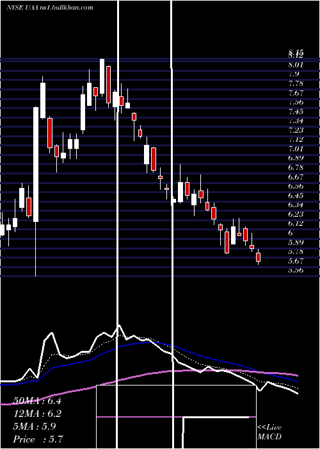Click the white candlestick peaking above 8.12
This screenshot has height=449, width=320.
coord(102,76)
